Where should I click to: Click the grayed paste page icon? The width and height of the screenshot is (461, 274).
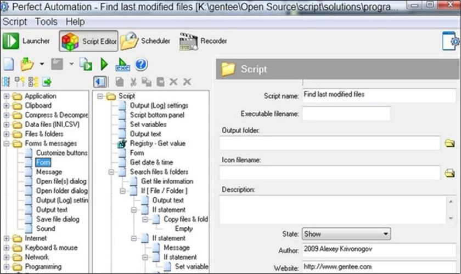(120, 82)
